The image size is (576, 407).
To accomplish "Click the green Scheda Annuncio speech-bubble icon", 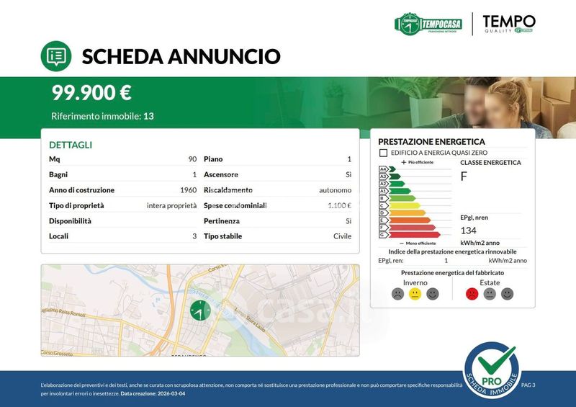I will tap(55, 55).
